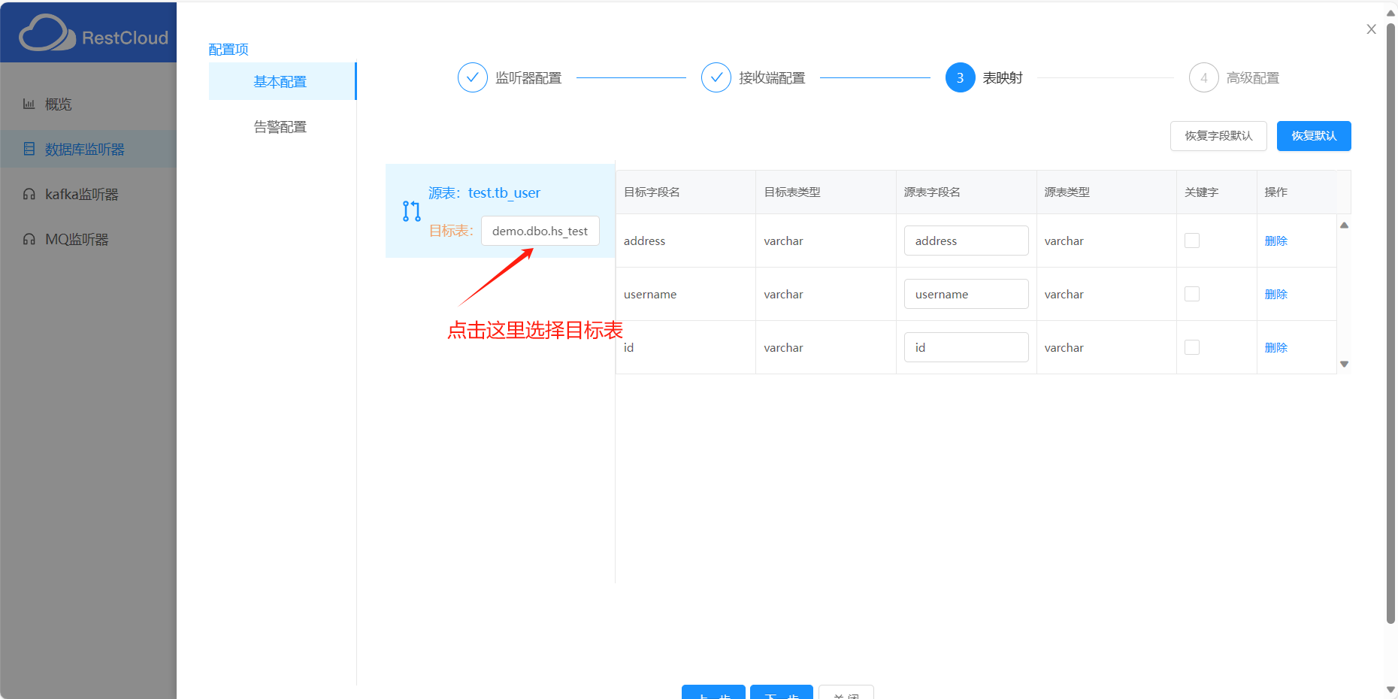The height and width of the screenshot is (699, 1398).
Task: Click the kafka监听器 headset icon
Action: pyautogui.click(x=29, y=194)
